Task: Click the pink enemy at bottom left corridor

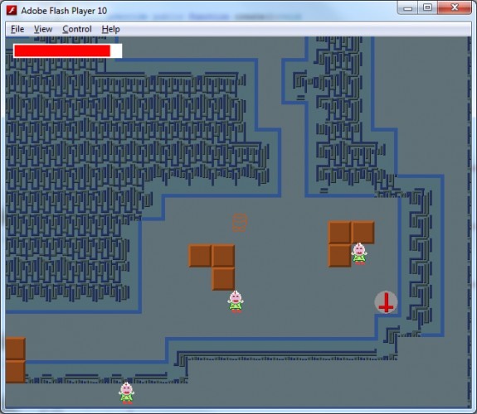Action: 127,393
